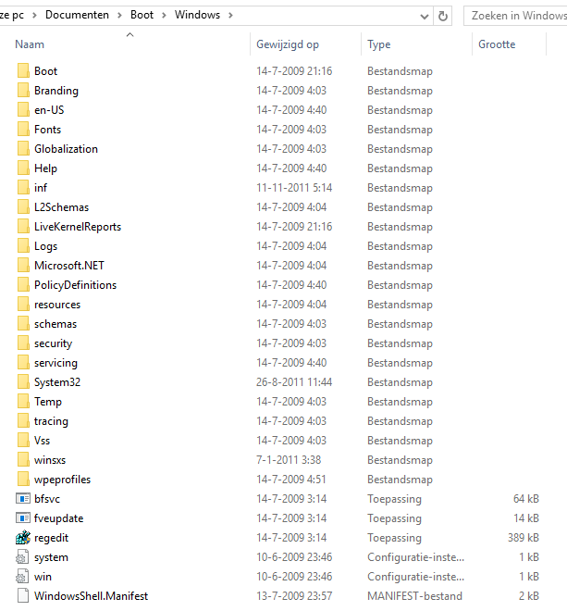Click the Globalization folder icon
The width and height of the screenshot is (567, 611).
23,149
